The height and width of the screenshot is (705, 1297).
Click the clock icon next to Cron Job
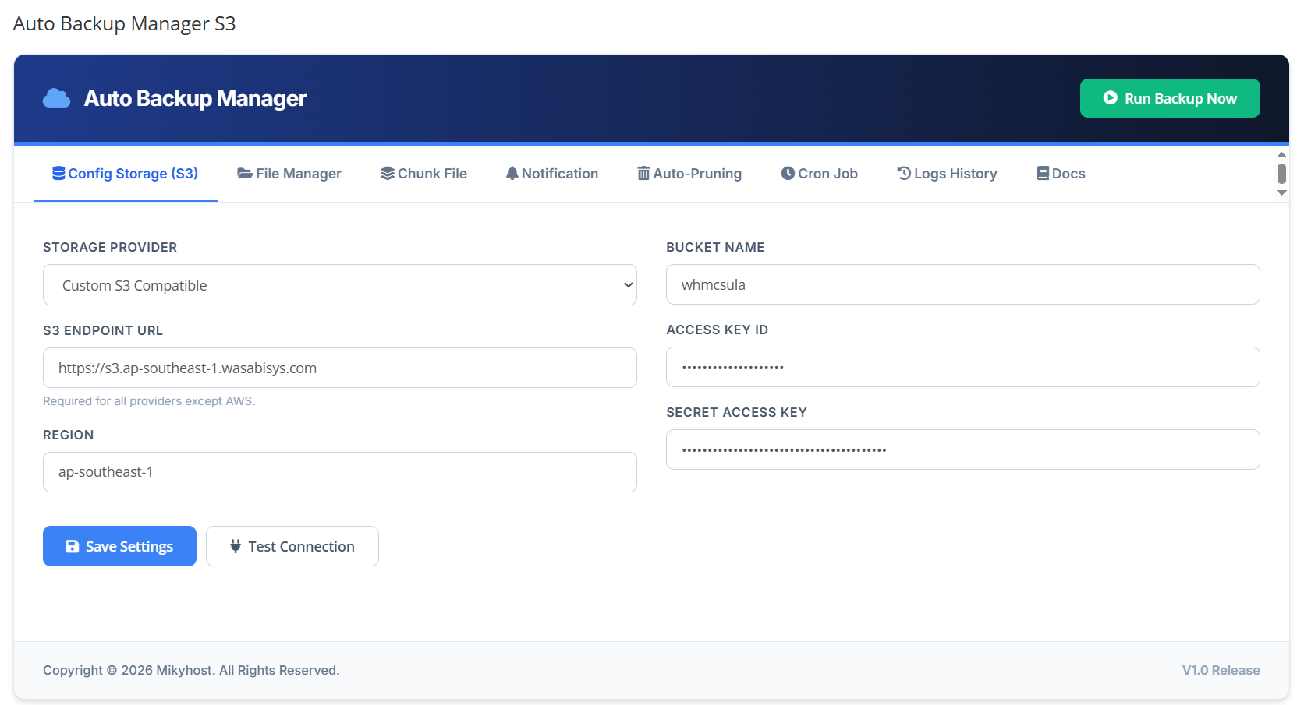pyautogui.click(x=788, y=173)
